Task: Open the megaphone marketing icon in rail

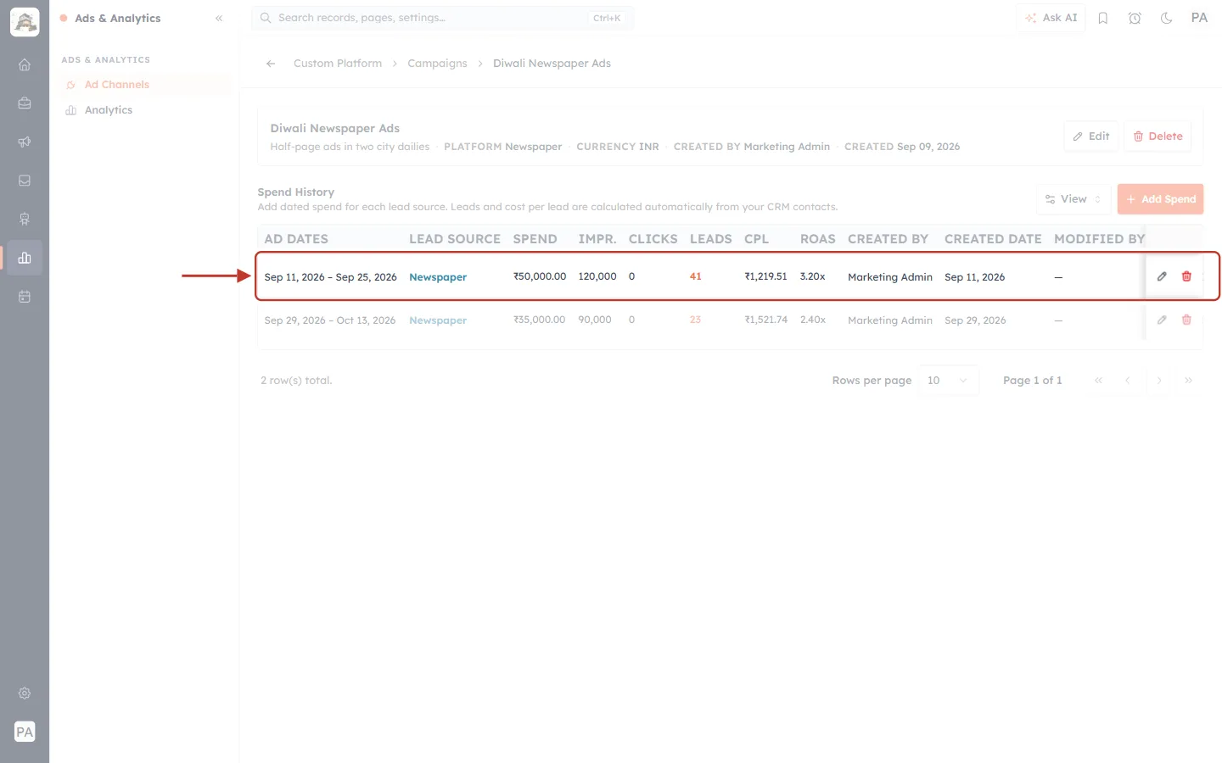Action: pos(25,142)
